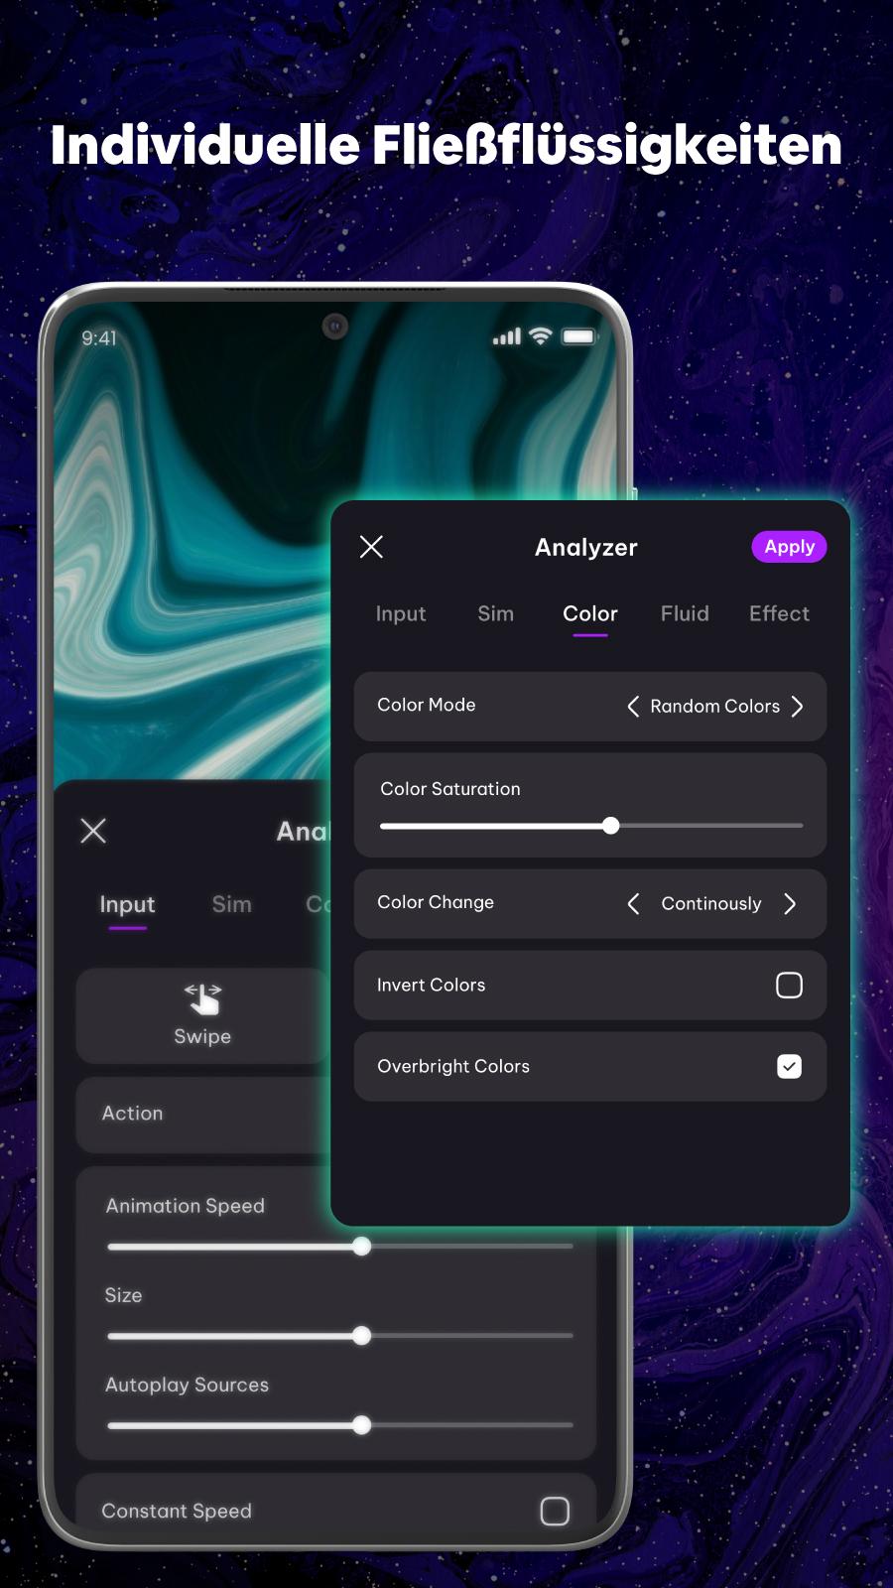Open the Fluid tab
This screenshot has height=1588, width=893.
[685, 613]
